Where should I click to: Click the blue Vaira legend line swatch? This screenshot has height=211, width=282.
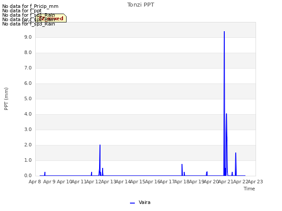point(132,203)
